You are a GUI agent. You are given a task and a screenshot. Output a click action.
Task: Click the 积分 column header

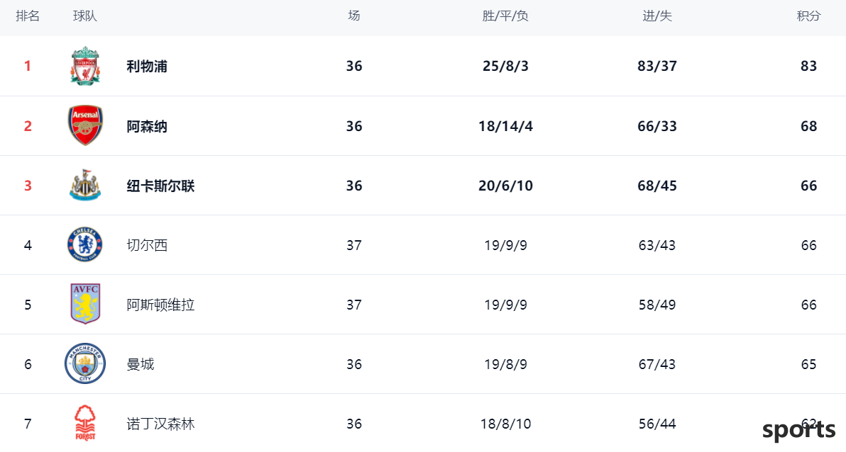pyautogui.click(x=808, y=16)
